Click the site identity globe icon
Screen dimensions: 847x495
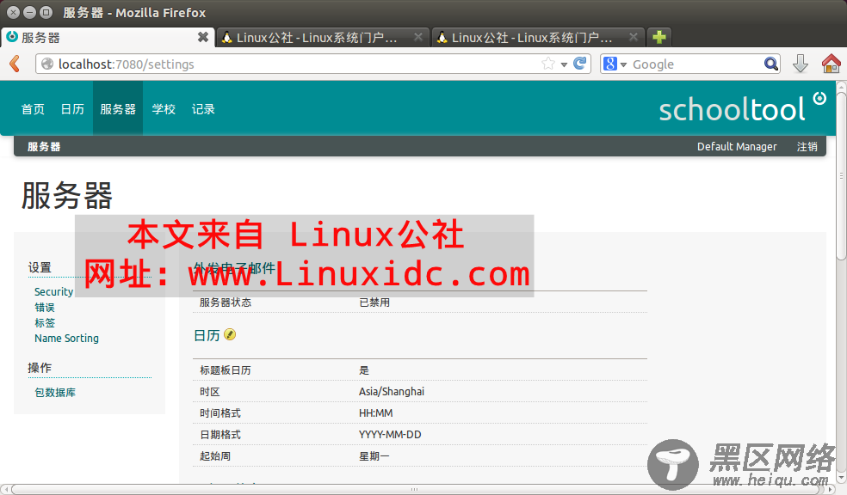coord(47,64)
